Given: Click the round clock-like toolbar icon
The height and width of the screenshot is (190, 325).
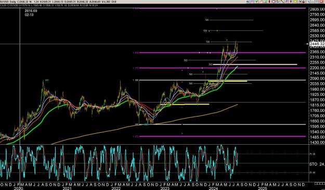Looking at the screenshot, I should point(274,2).
